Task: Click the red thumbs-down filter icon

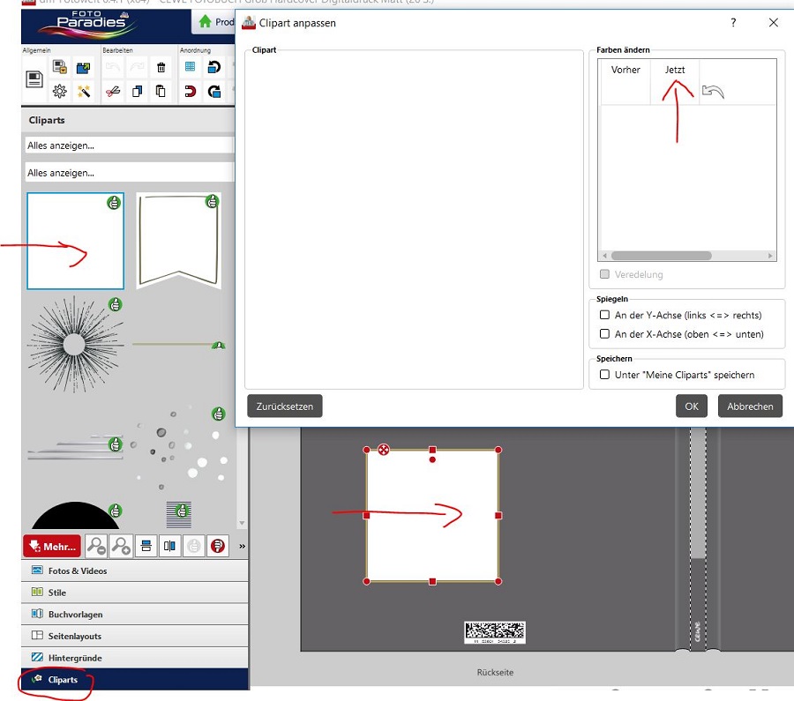Action: 217,546
